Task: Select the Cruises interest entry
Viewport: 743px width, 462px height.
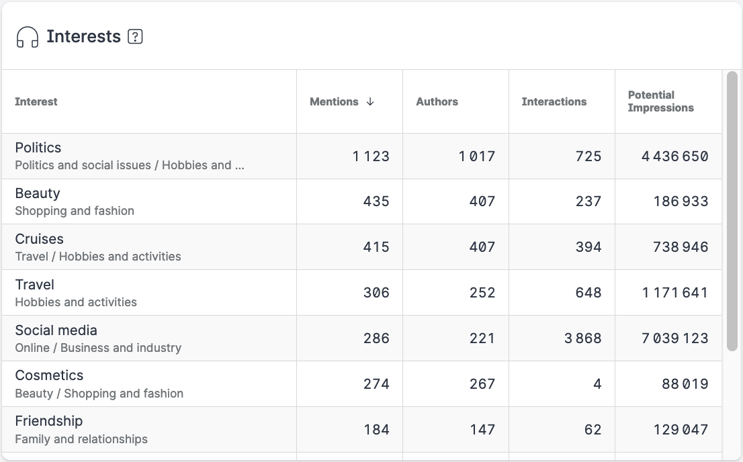Action: point(39,239)
